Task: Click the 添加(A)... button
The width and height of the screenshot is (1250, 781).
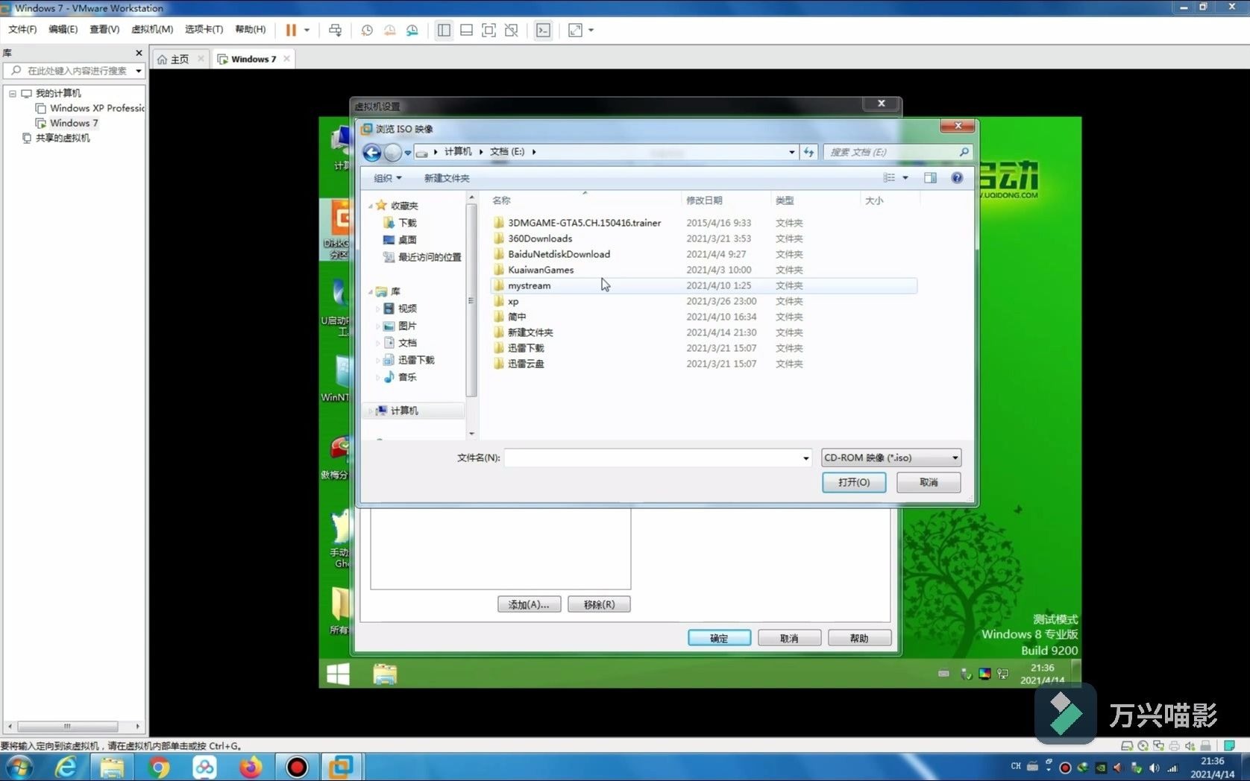Action: click(529, 604)
